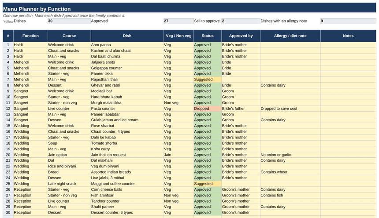This screenshot has width=379, height=218.
Task: Select Haldi function cell in row 1
Action: pos(30,45)
